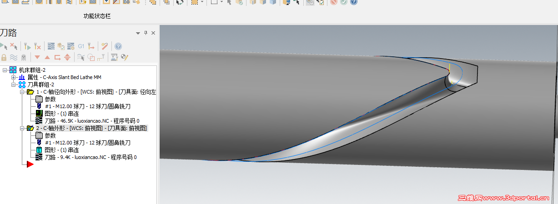Open 参数 under operation 1

point(50,100)
